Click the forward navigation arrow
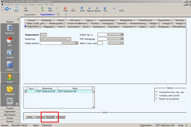 click(x=7, y=9)
